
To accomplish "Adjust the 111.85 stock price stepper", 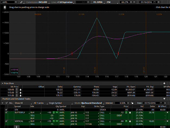I will (x=17, y=95).
